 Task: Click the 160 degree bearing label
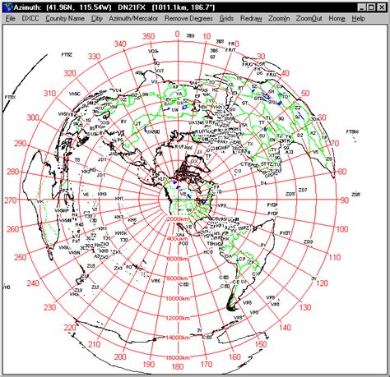point(234,357)
